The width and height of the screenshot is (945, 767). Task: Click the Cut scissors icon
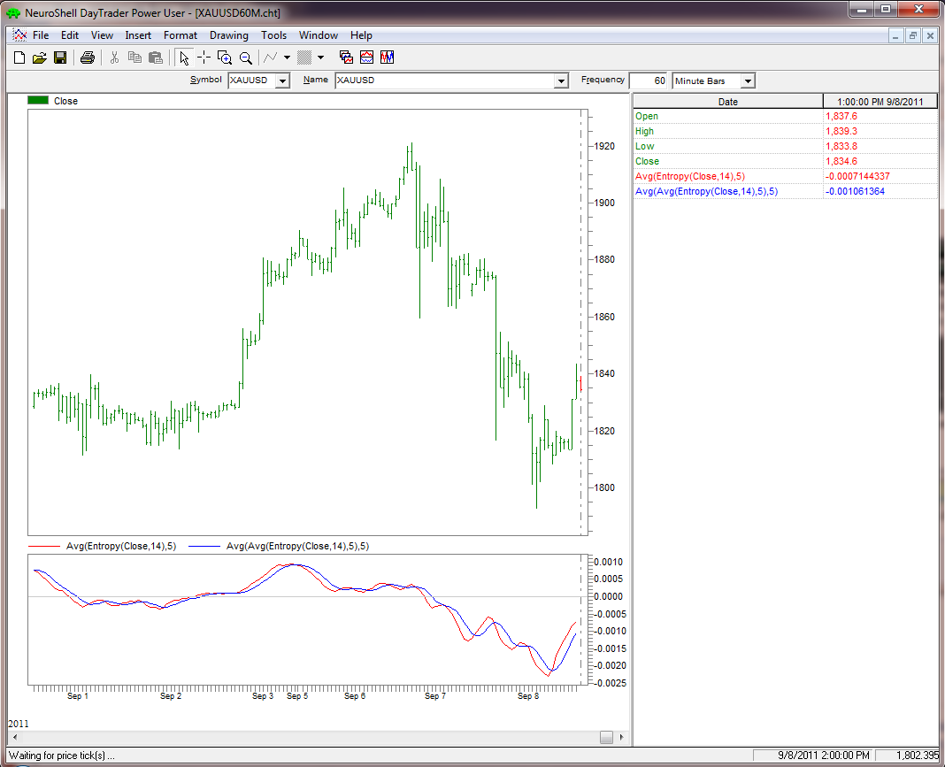[x=114, y=58]
